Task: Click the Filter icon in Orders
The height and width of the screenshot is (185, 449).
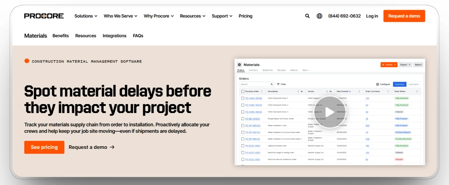Action: (x=278, y=84)
